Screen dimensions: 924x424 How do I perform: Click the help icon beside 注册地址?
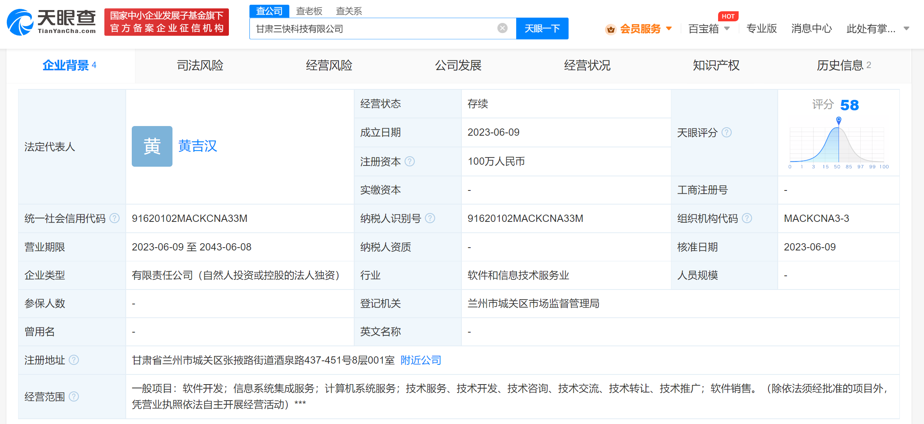pos(74,360)
